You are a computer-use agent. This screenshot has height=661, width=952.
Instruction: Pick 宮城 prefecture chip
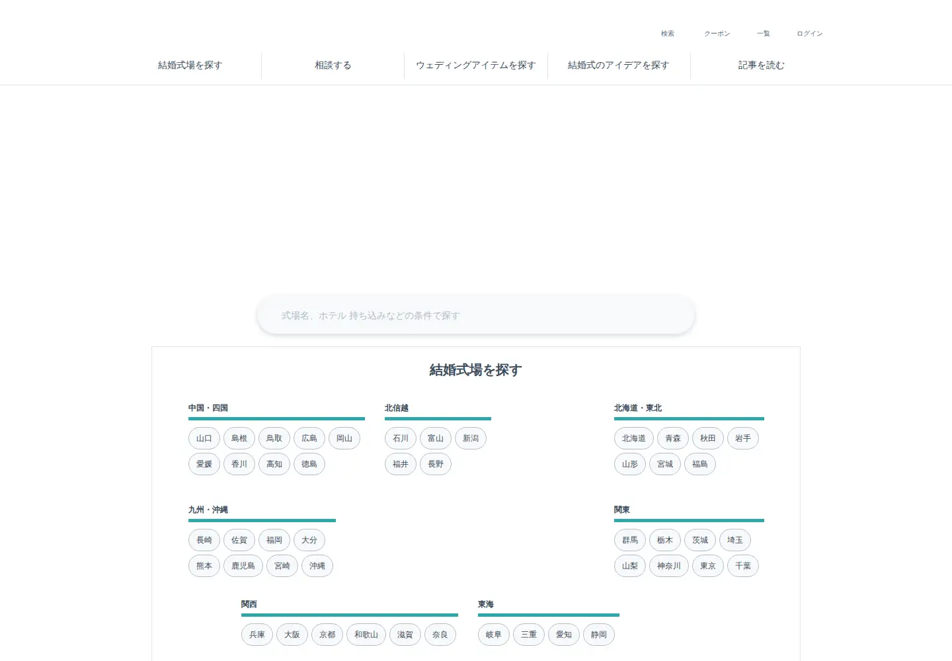(665, 464)
